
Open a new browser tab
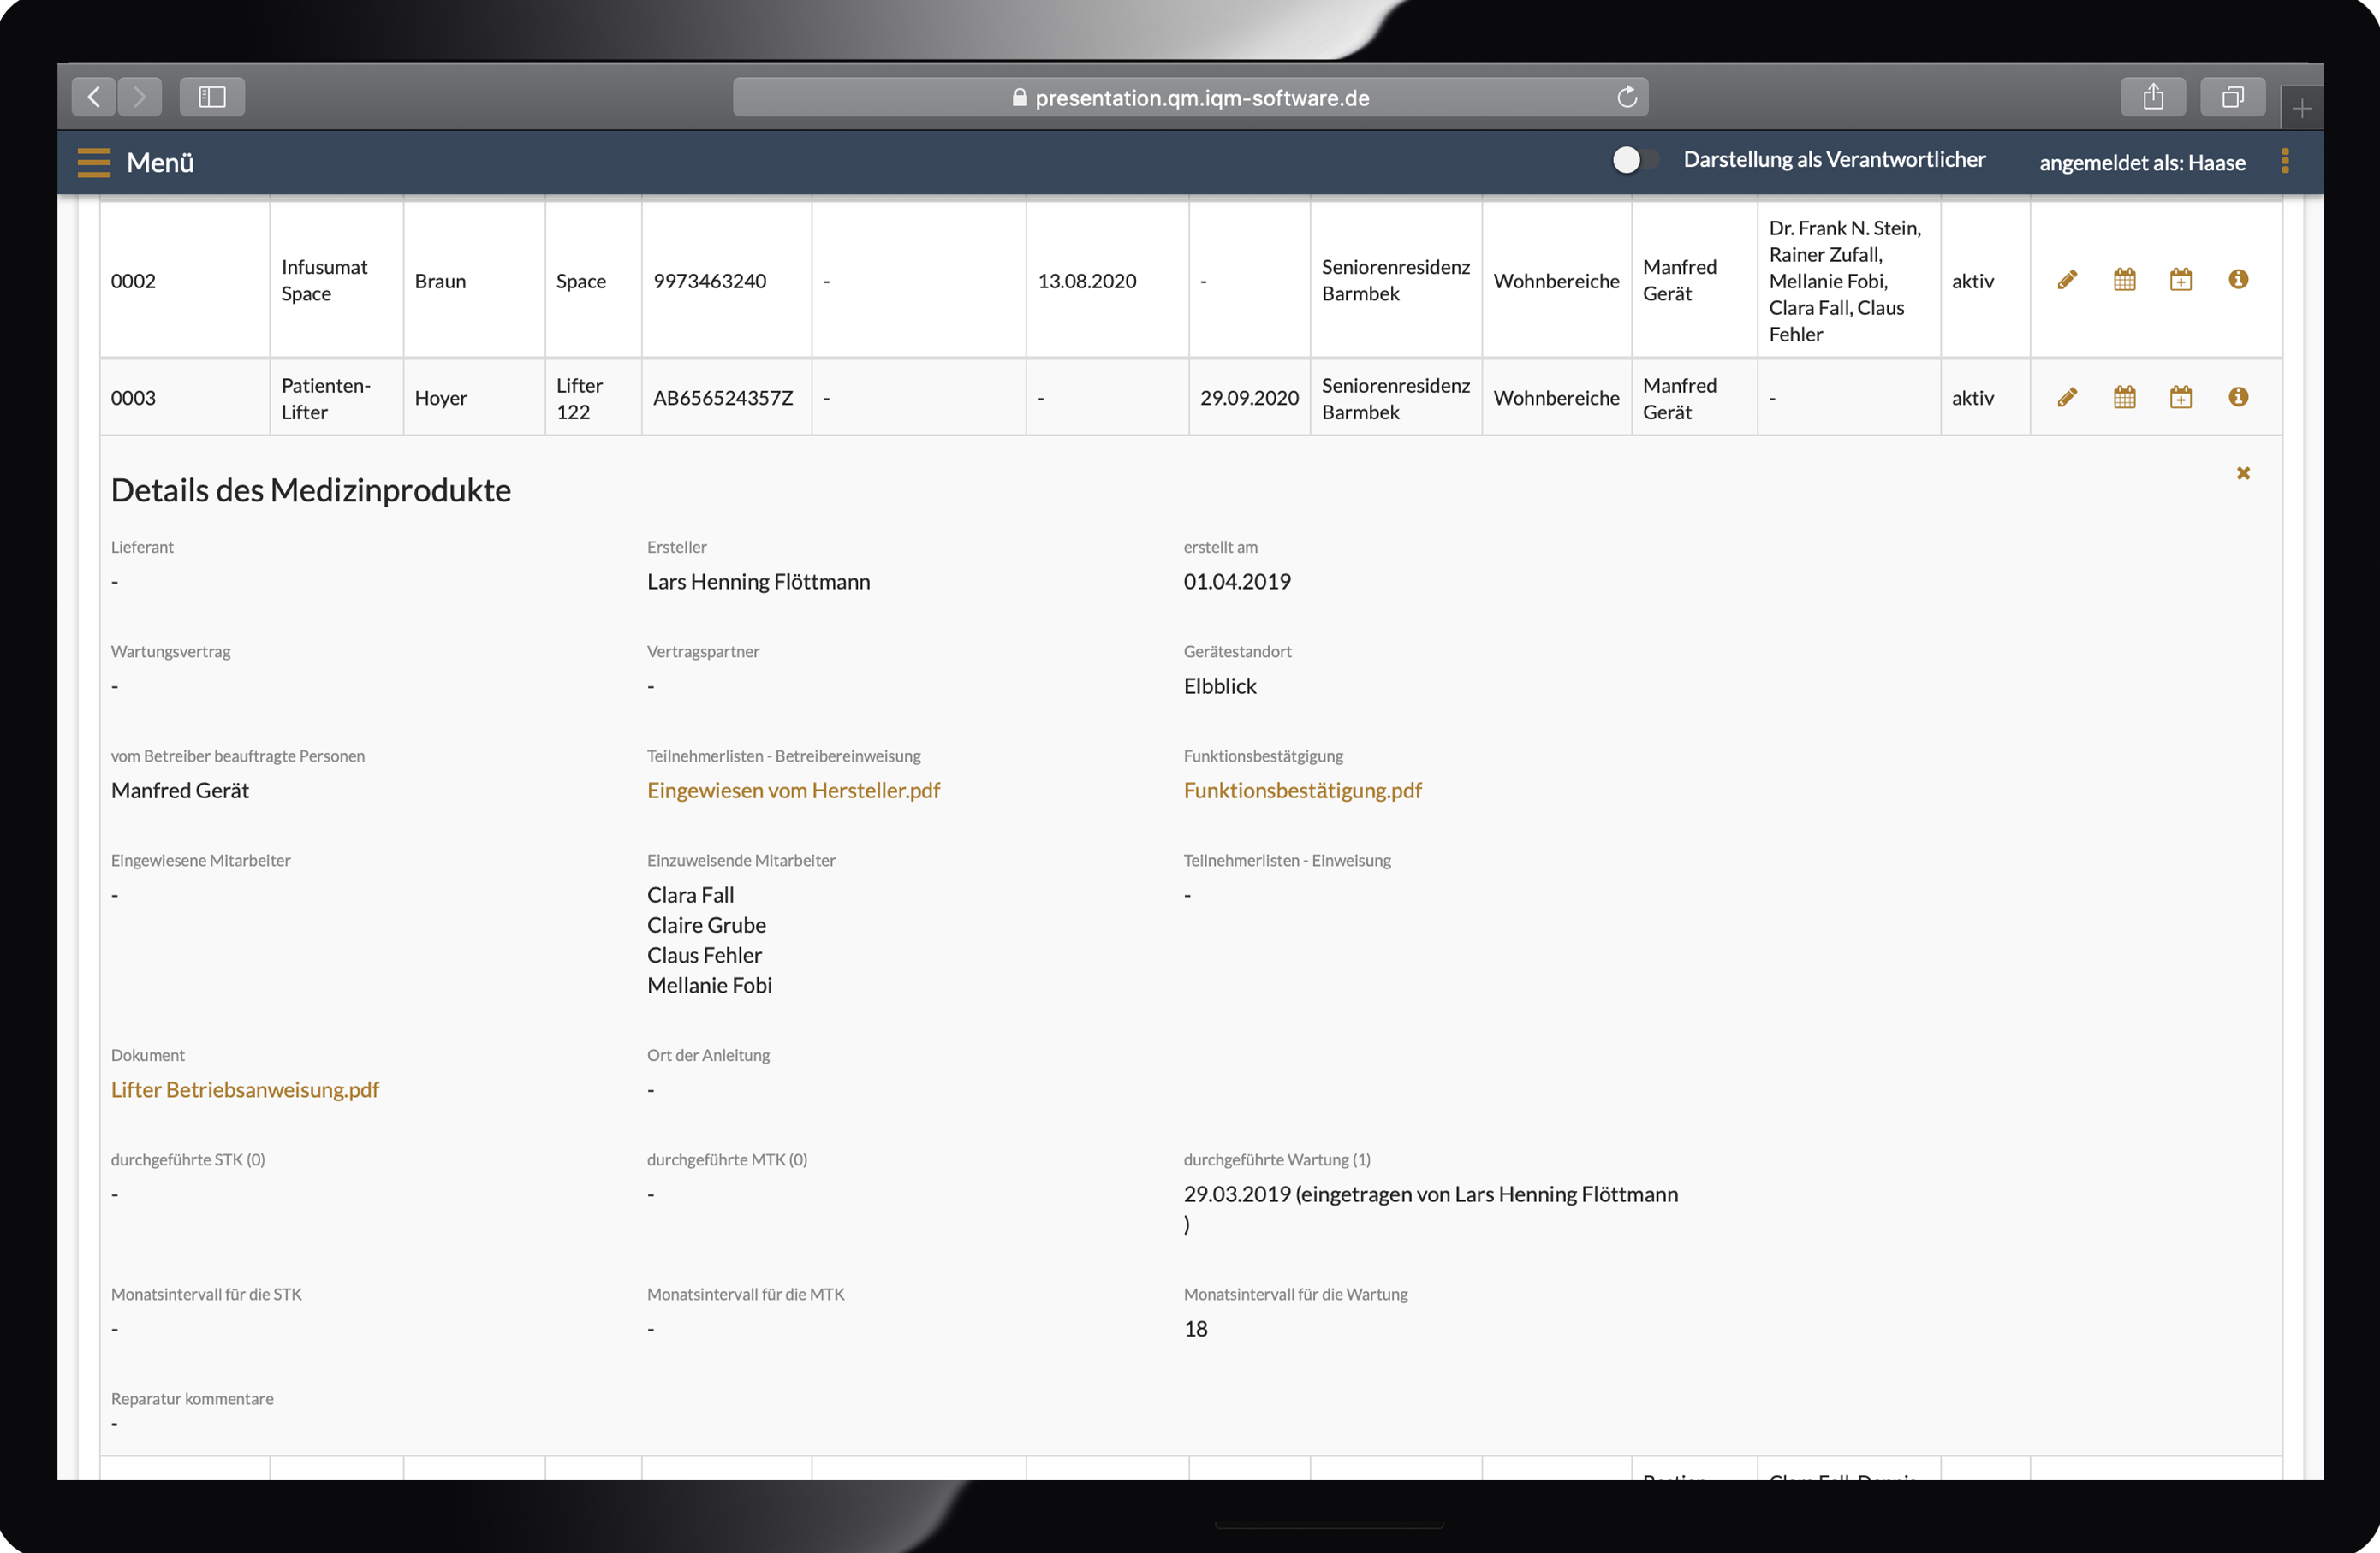click(2301, 109)
